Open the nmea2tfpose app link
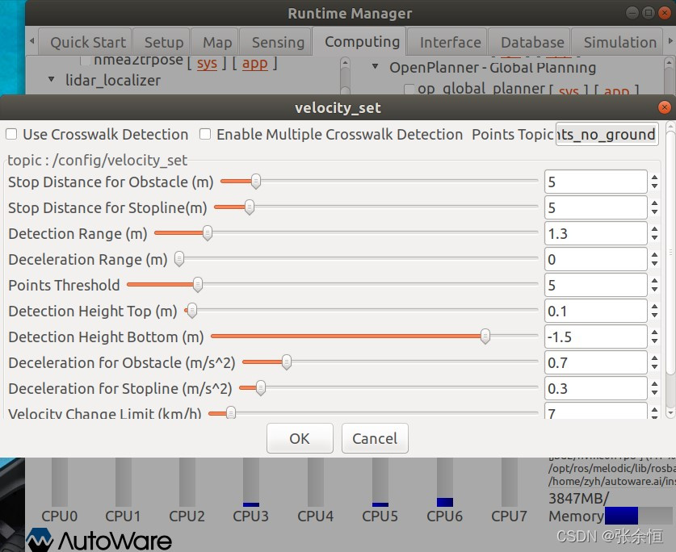The height and width of the screenshot is (552, 676). [x=254, y=63]
